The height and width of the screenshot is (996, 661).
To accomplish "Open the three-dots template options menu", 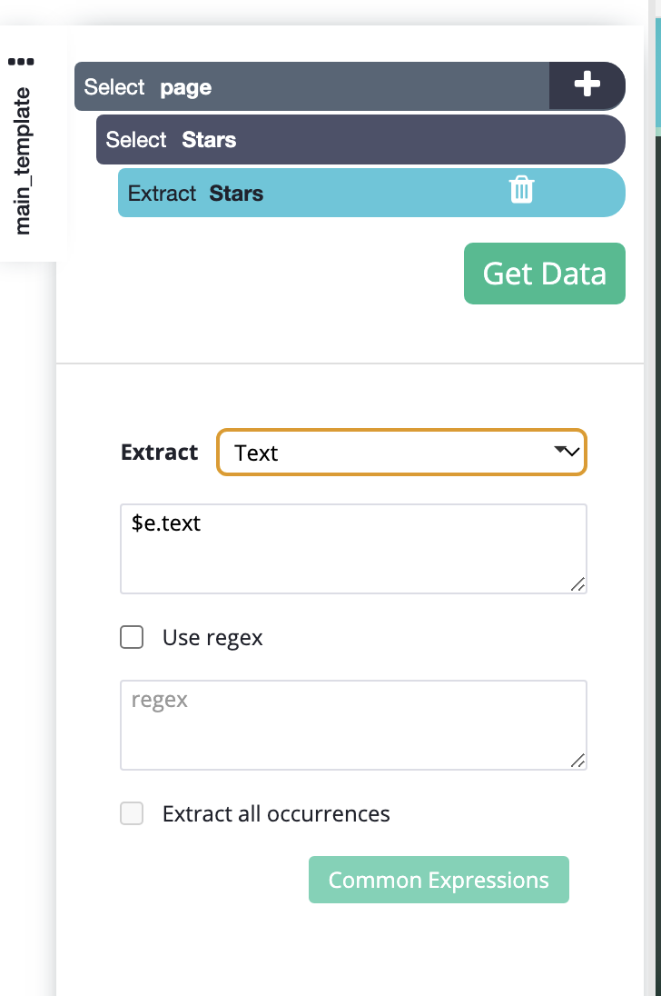I will pyautogui.click(x=21, y=62).
